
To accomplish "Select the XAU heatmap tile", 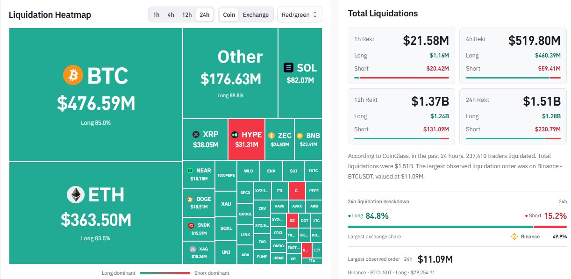I will (x=226, y=204).
